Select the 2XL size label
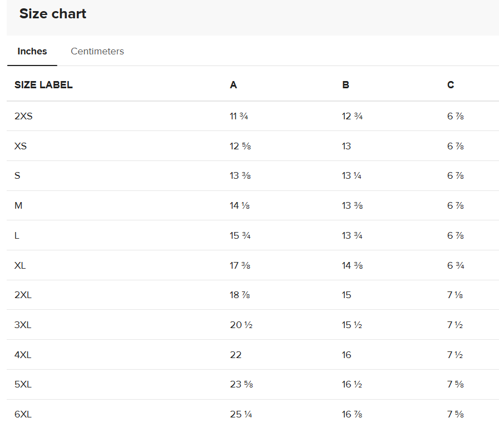The image size is (499, 423). click(x=23, y=295)
